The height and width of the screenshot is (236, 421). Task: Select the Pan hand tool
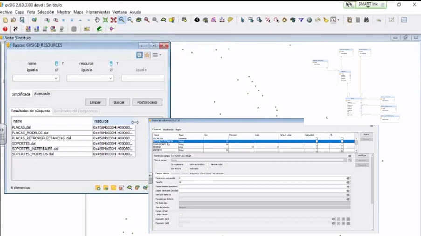click(x=97, y=20)
